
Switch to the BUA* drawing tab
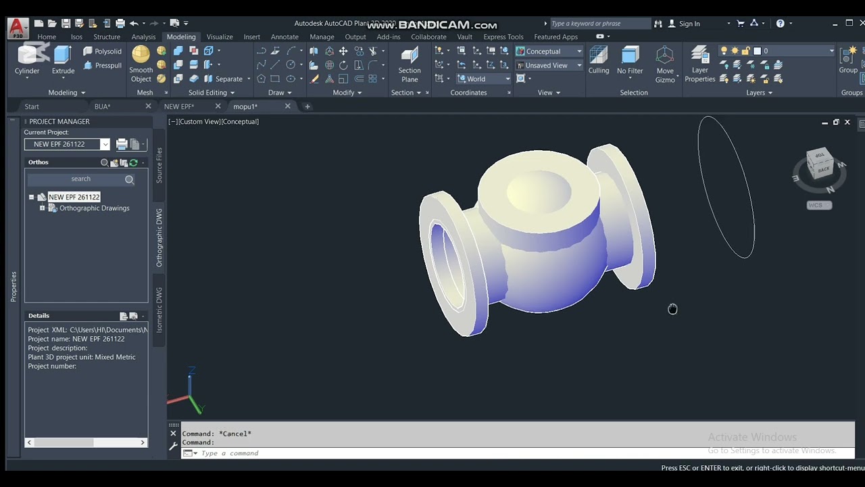[x=102, y=106]
